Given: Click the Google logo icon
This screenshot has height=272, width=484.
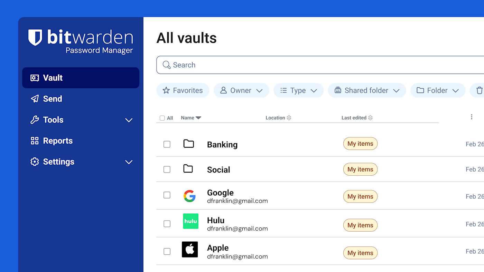Looking at the screenshot, I should tap(189, 196).
